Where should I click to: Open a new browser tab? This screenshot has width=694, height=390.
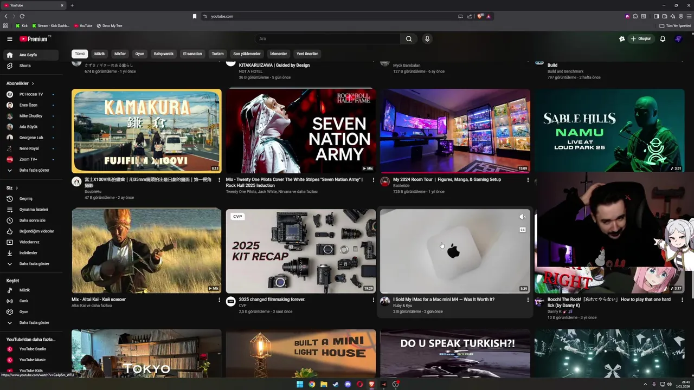pyautogui.click(x=72, y=5)
